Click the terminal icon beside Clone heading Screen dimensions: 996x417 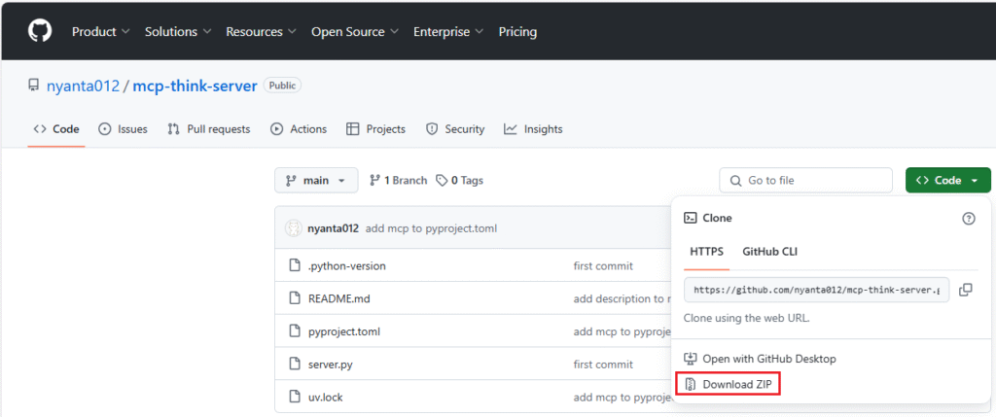click(x=690, y=218)
